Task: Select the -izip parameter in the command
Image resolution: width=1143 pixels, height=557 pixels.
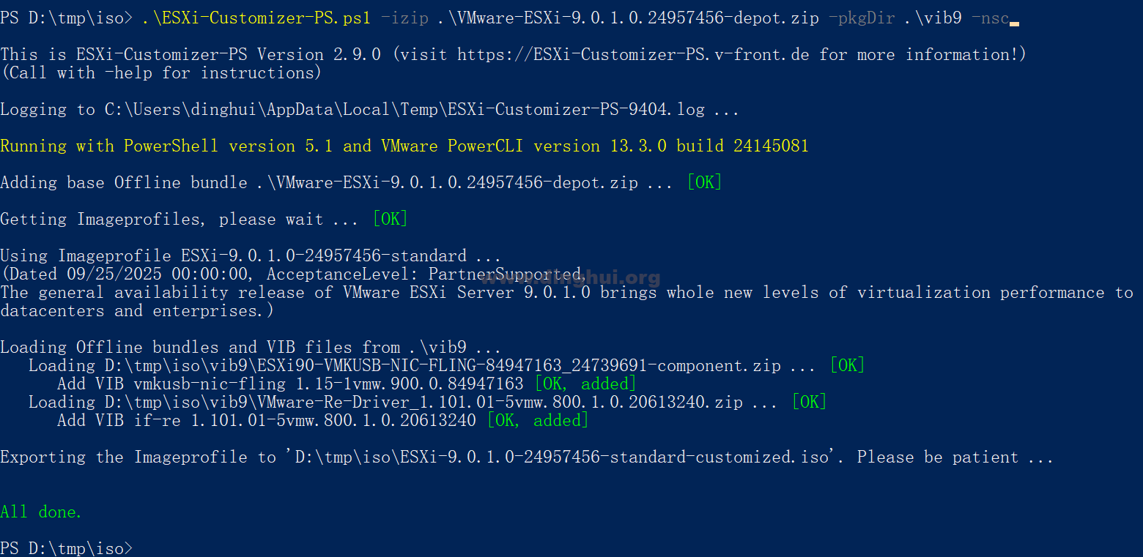Action: pos(405,18)
